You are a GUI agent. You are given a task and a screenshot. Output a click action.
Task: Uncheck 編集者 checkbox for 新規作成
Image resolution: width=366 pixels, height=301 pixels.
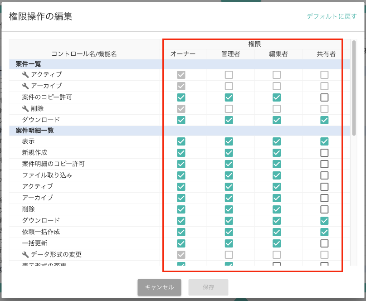pos(277,153)
